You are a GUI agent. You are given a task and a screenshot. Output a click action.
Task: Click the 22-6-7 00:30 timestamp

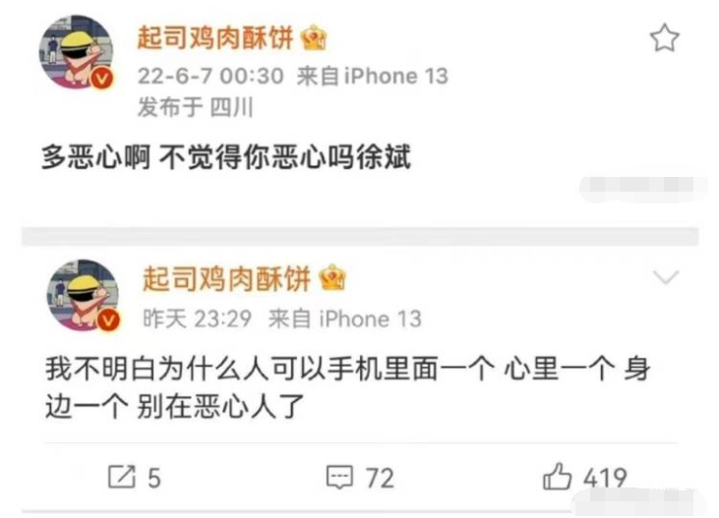[210, 76]
